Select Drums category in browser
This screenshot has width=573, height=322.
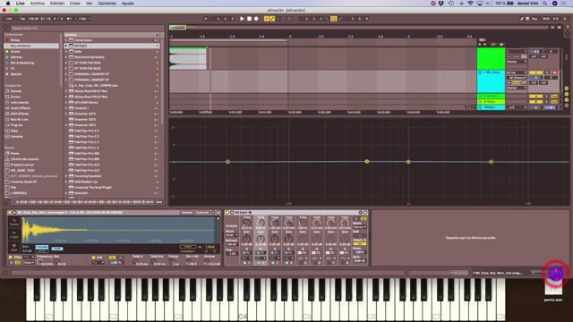click(x=16, y=97)
